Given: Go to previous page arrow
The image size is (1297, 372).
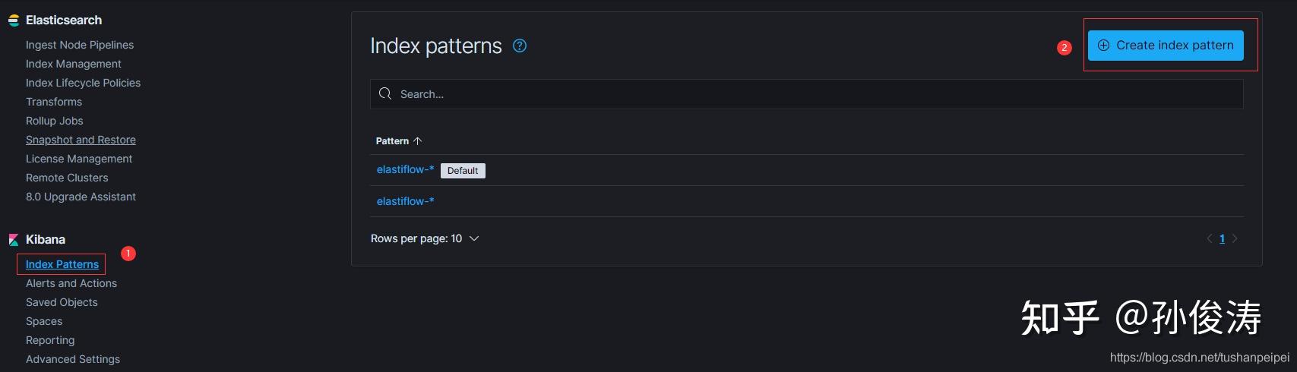Looking at the screenshot, I should (x=1210, y=238).
